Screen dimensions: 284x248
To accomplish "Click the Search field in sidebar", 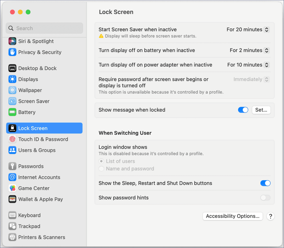I will (x=45, y=28).
